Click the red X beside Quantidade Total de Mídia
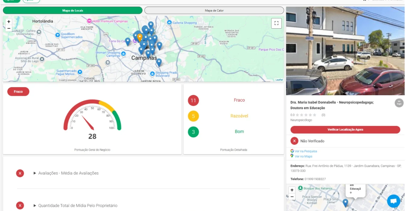 [20, 206]
